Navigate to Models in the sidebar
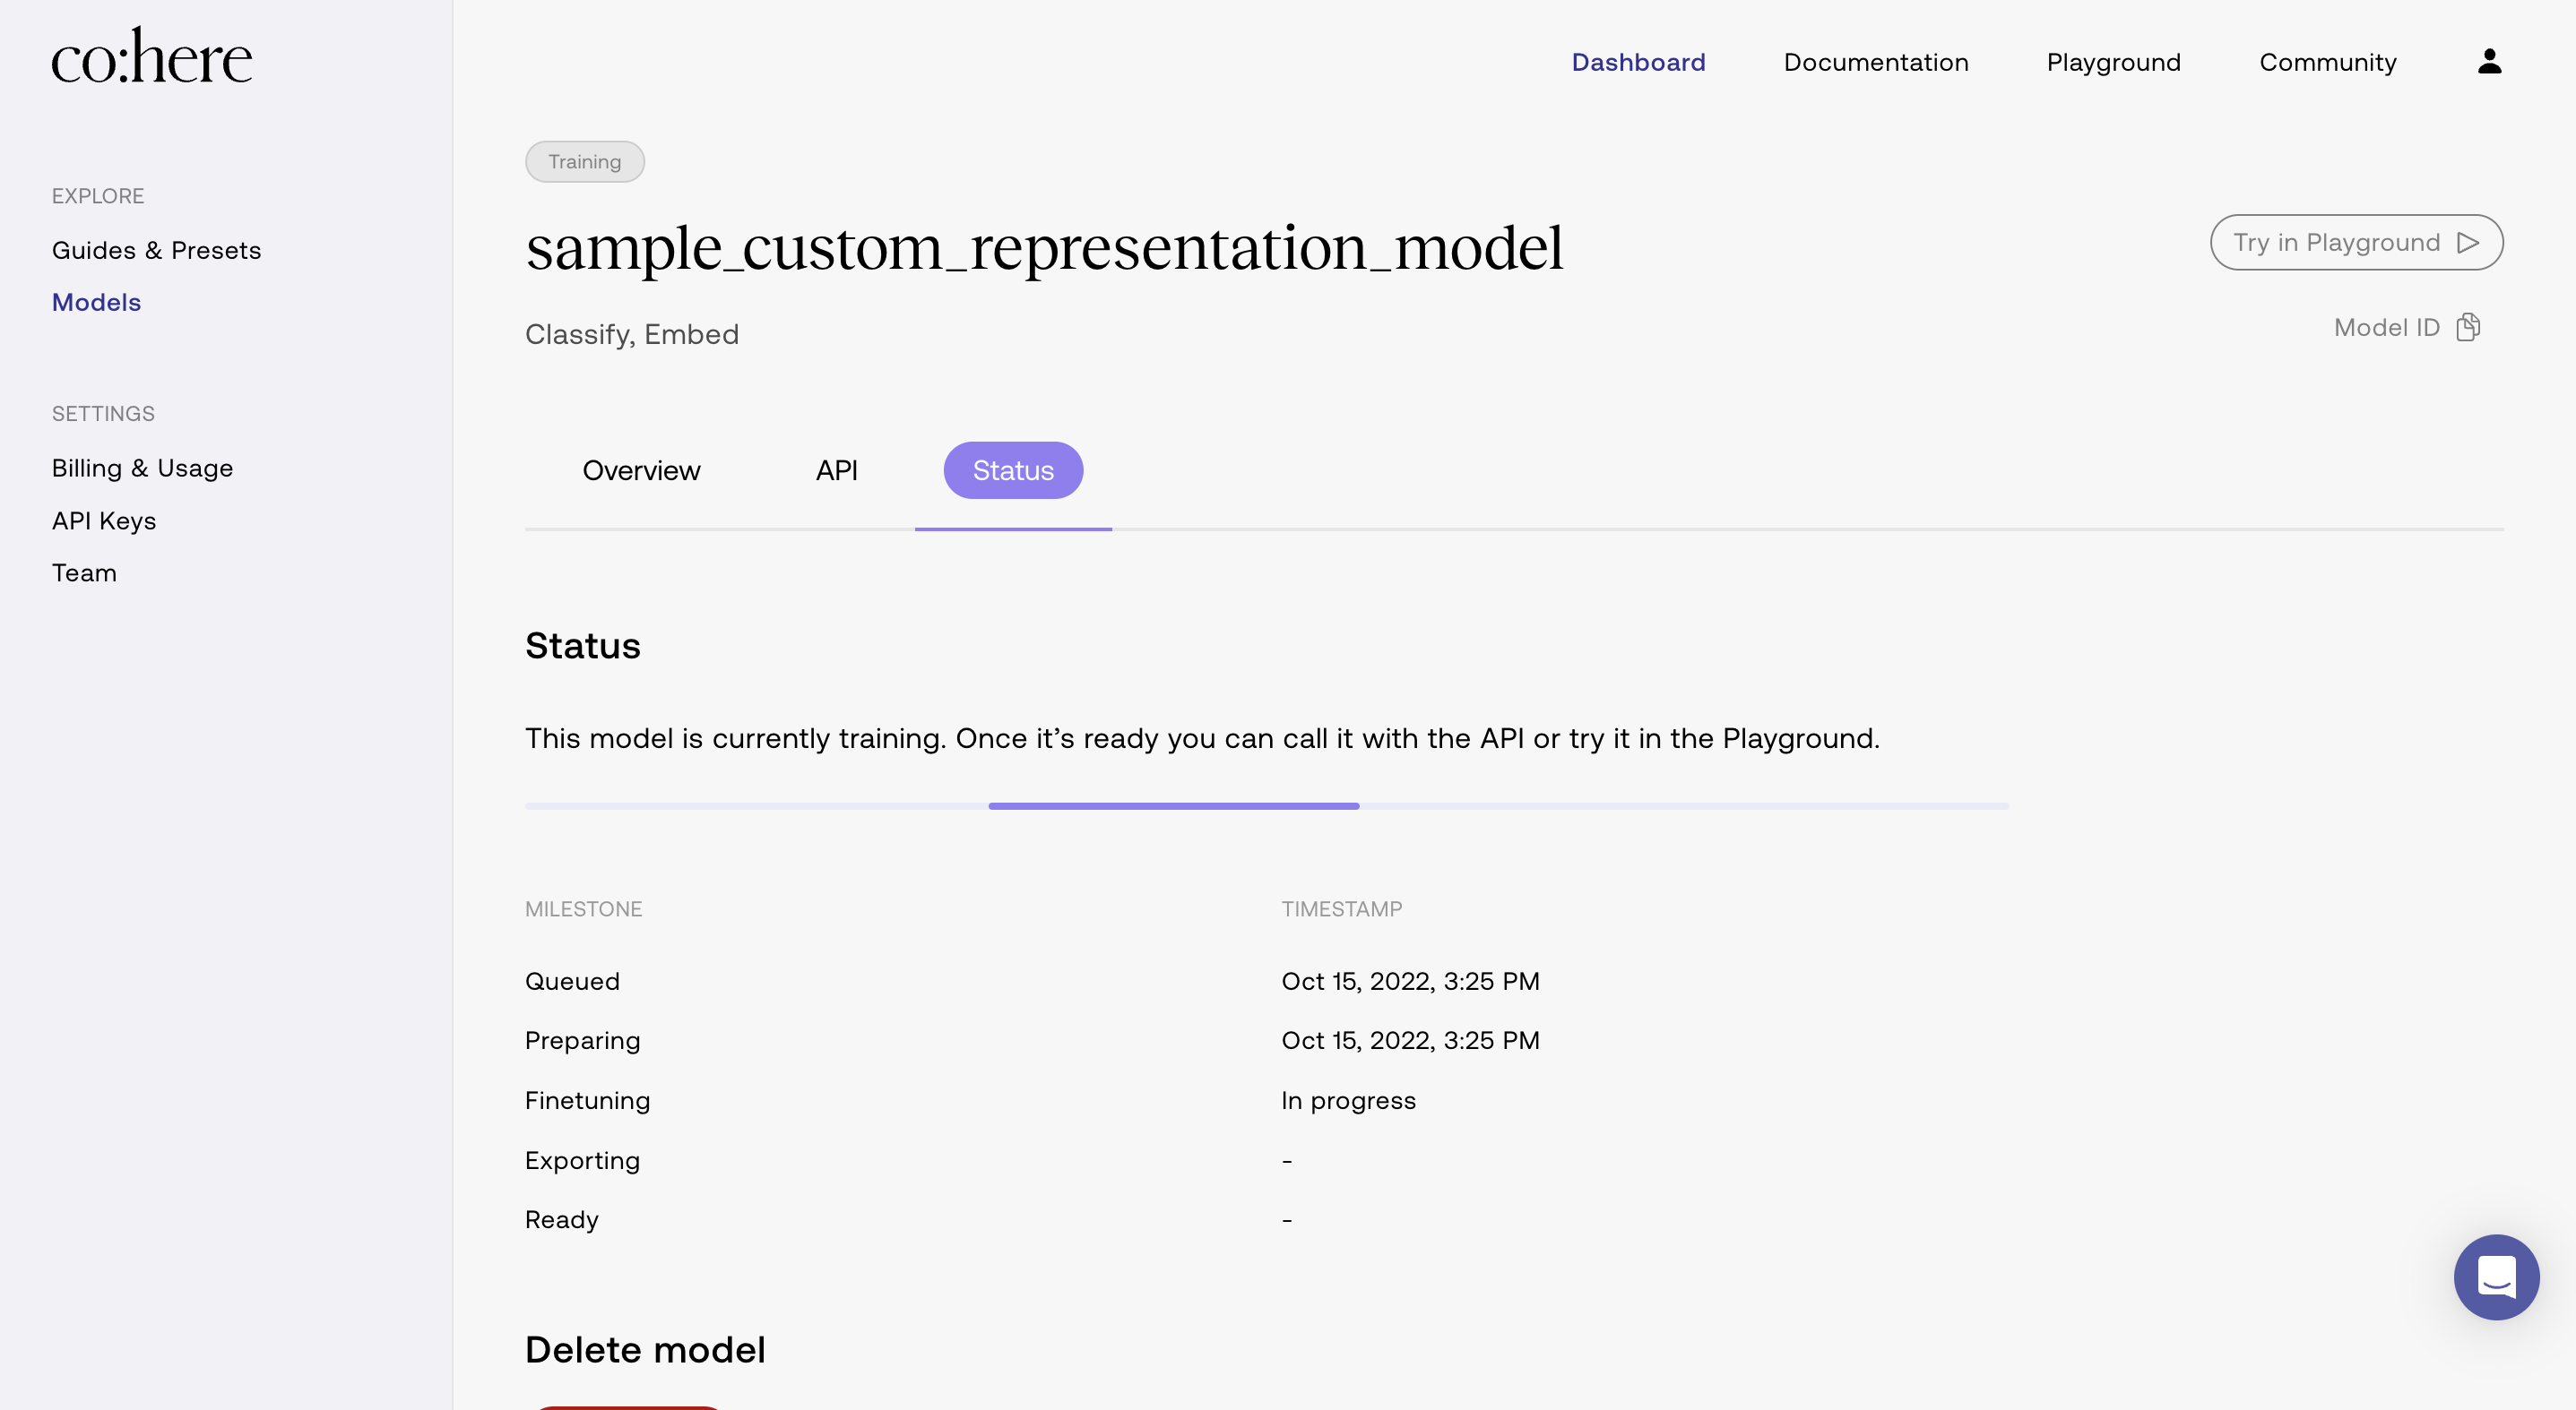 (96, 302)
